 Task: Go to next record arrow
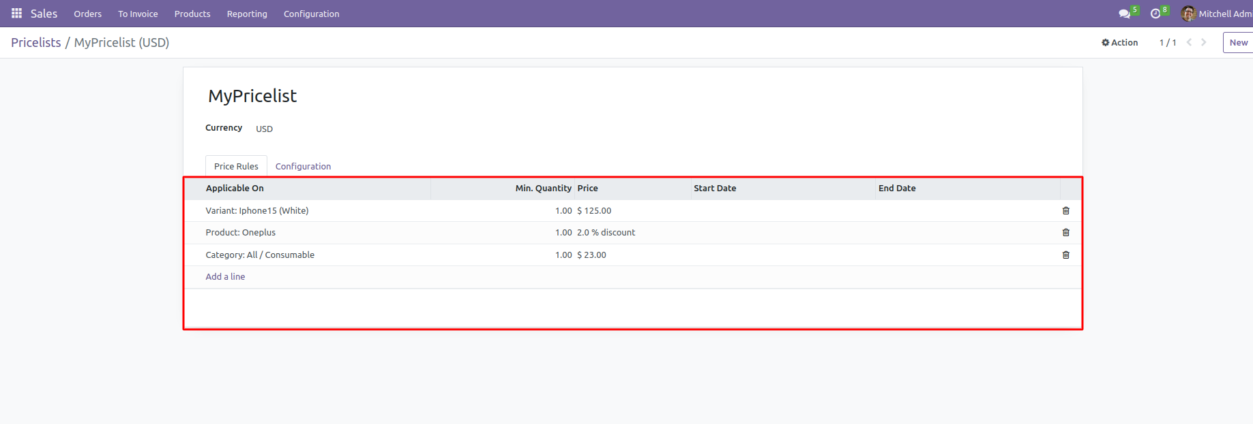1204,42
